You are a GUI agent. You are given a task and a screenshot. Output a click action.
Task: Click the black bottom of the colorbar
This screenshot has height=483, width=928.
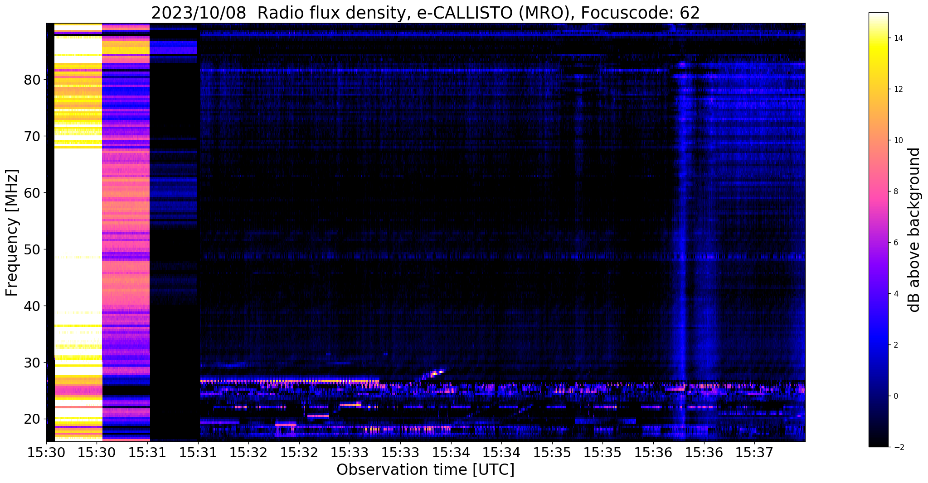(x=878, y=441)
